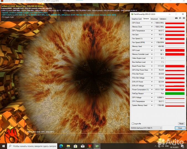Click the 1680.0 MHz GPU Clock value
This screenshot has width=187, height=149.
(x=159, y=23)
